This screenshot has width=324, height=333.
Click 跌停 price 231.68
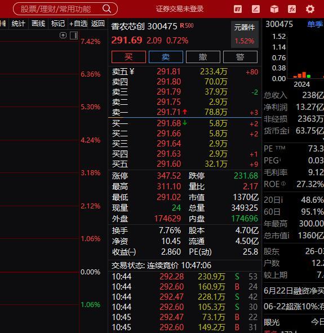coord(246,176)
